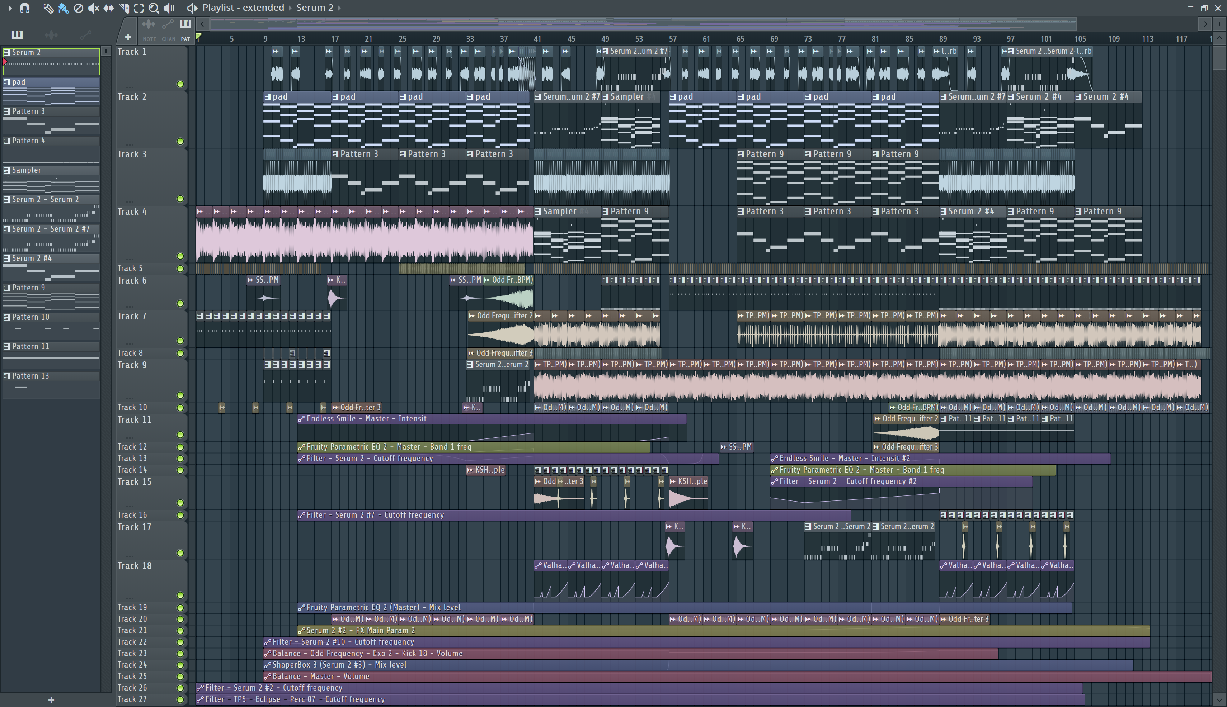Viewport: 1227px width, 707px height.
Task: Select Sampler pattern in picker
Action: coord(51,179)
